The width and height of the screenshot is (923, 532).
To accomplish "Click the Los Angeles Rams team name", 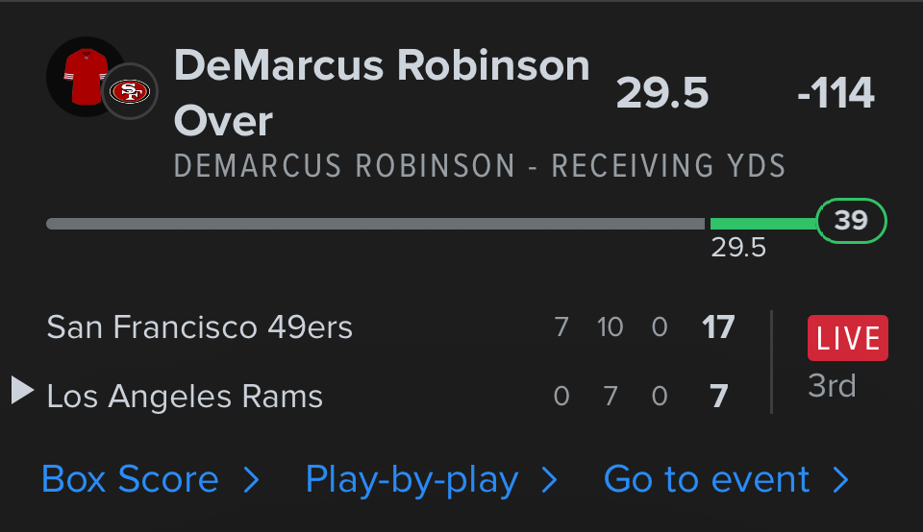I will click(185, 396).
